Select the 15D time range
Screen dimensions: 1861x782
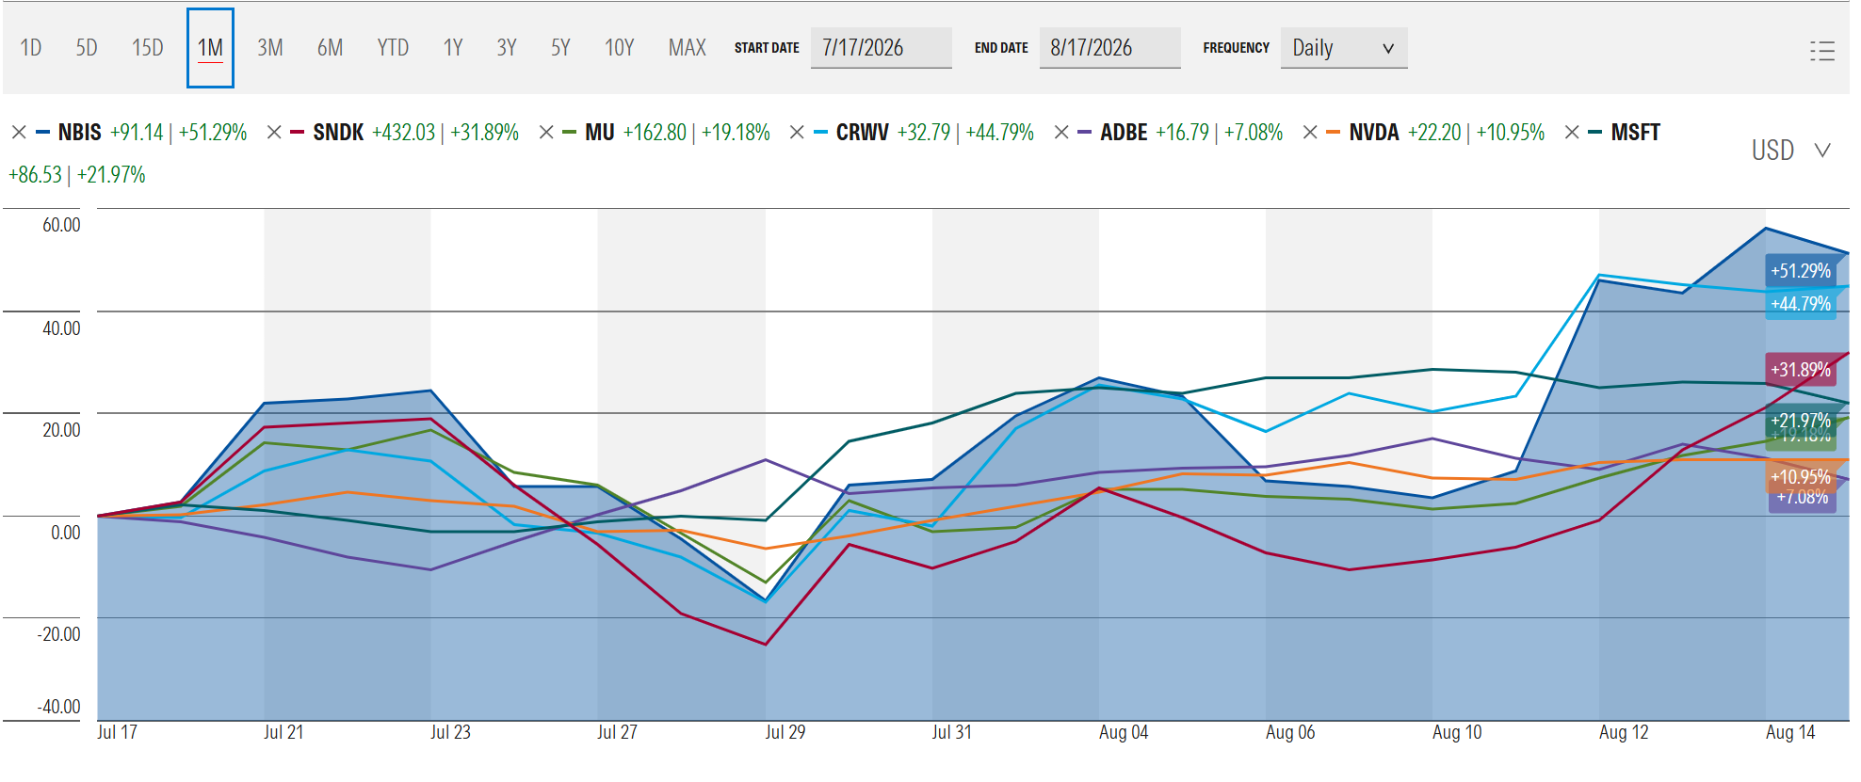148,48
